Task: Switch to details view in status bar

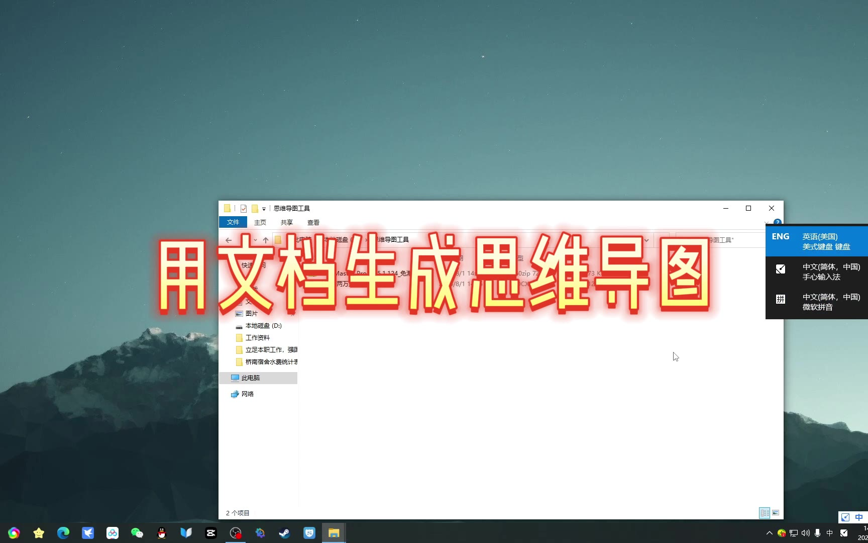Action: coord(765,513)
